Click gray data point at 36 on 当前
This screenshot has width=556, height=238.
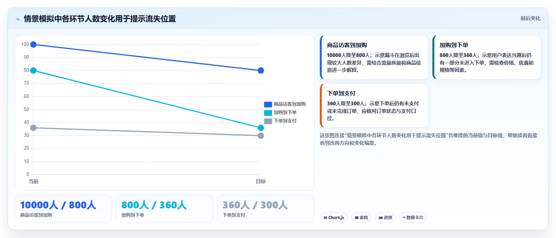coord(33,128)
